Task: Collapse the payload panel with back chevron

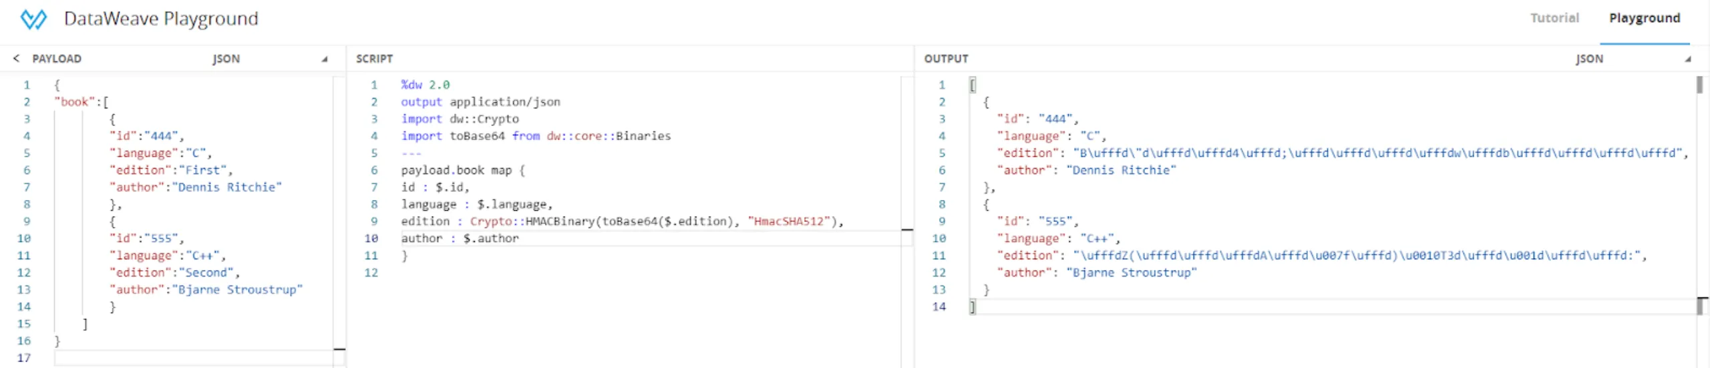Action: [x=16, y=59]
